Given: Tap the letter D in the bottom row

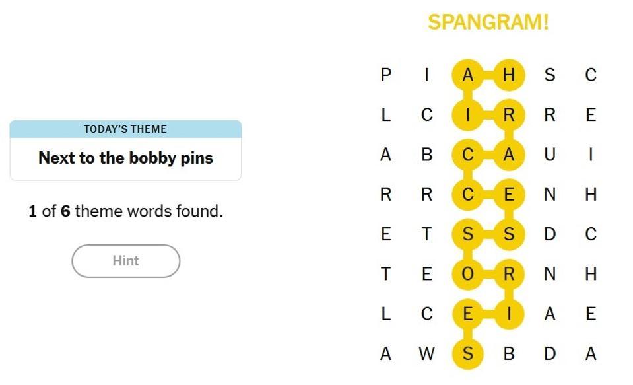Looking at the screenshot, I should (x=550, y=354).
